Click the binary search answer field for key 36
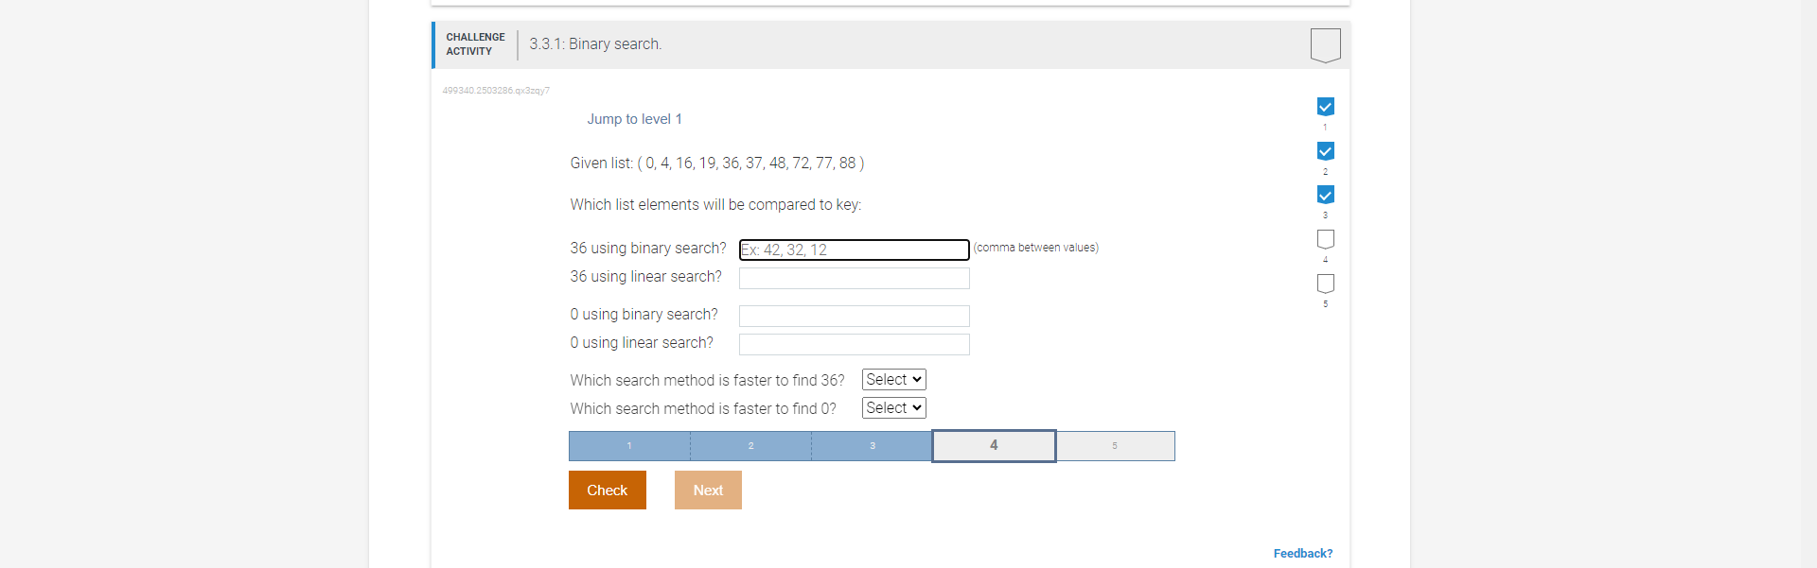The image size is (1817, 568). 853,250
